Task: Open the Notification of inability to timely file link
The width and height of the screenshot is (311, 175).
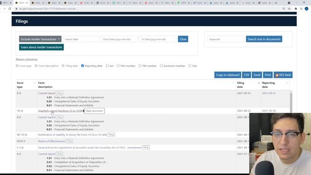Action: pos(72,135)
